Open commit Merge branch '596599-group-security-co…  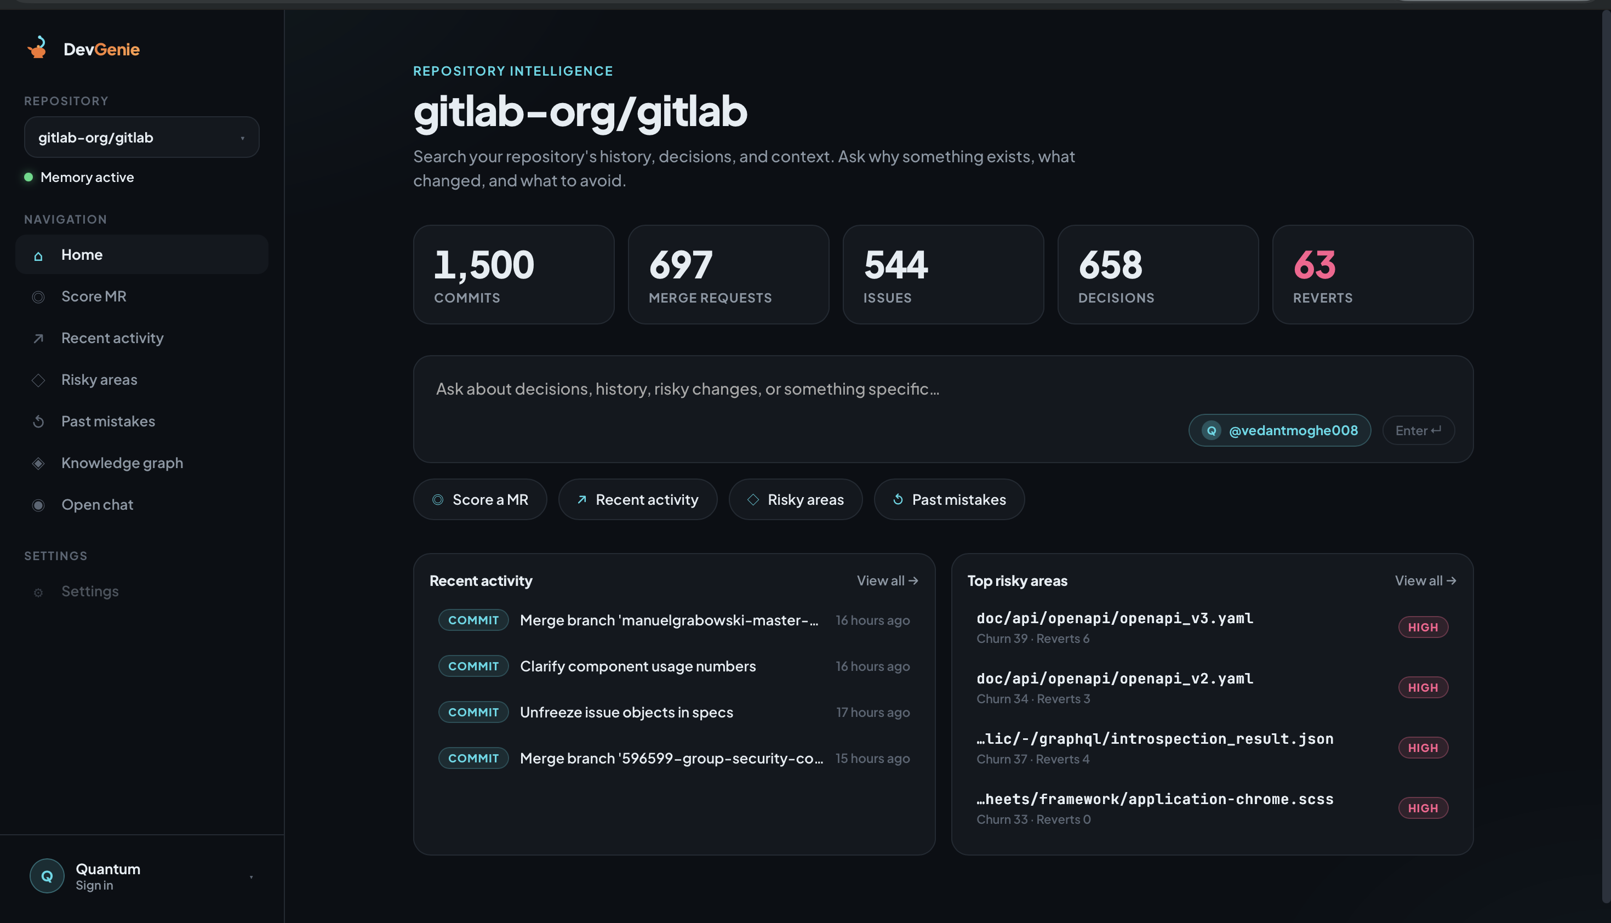coord(673,758)
